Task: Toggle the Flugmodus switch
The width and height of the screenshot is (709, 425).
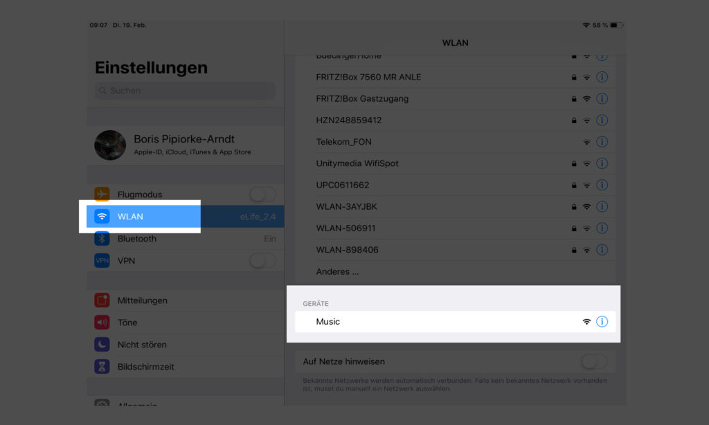Action: coord(262,195)
